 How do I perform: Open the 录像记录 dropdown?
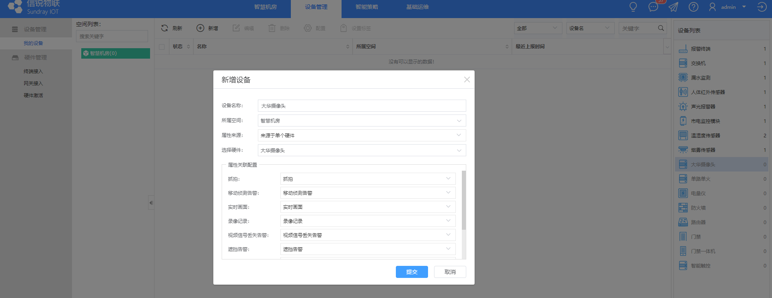coord(368,221)
